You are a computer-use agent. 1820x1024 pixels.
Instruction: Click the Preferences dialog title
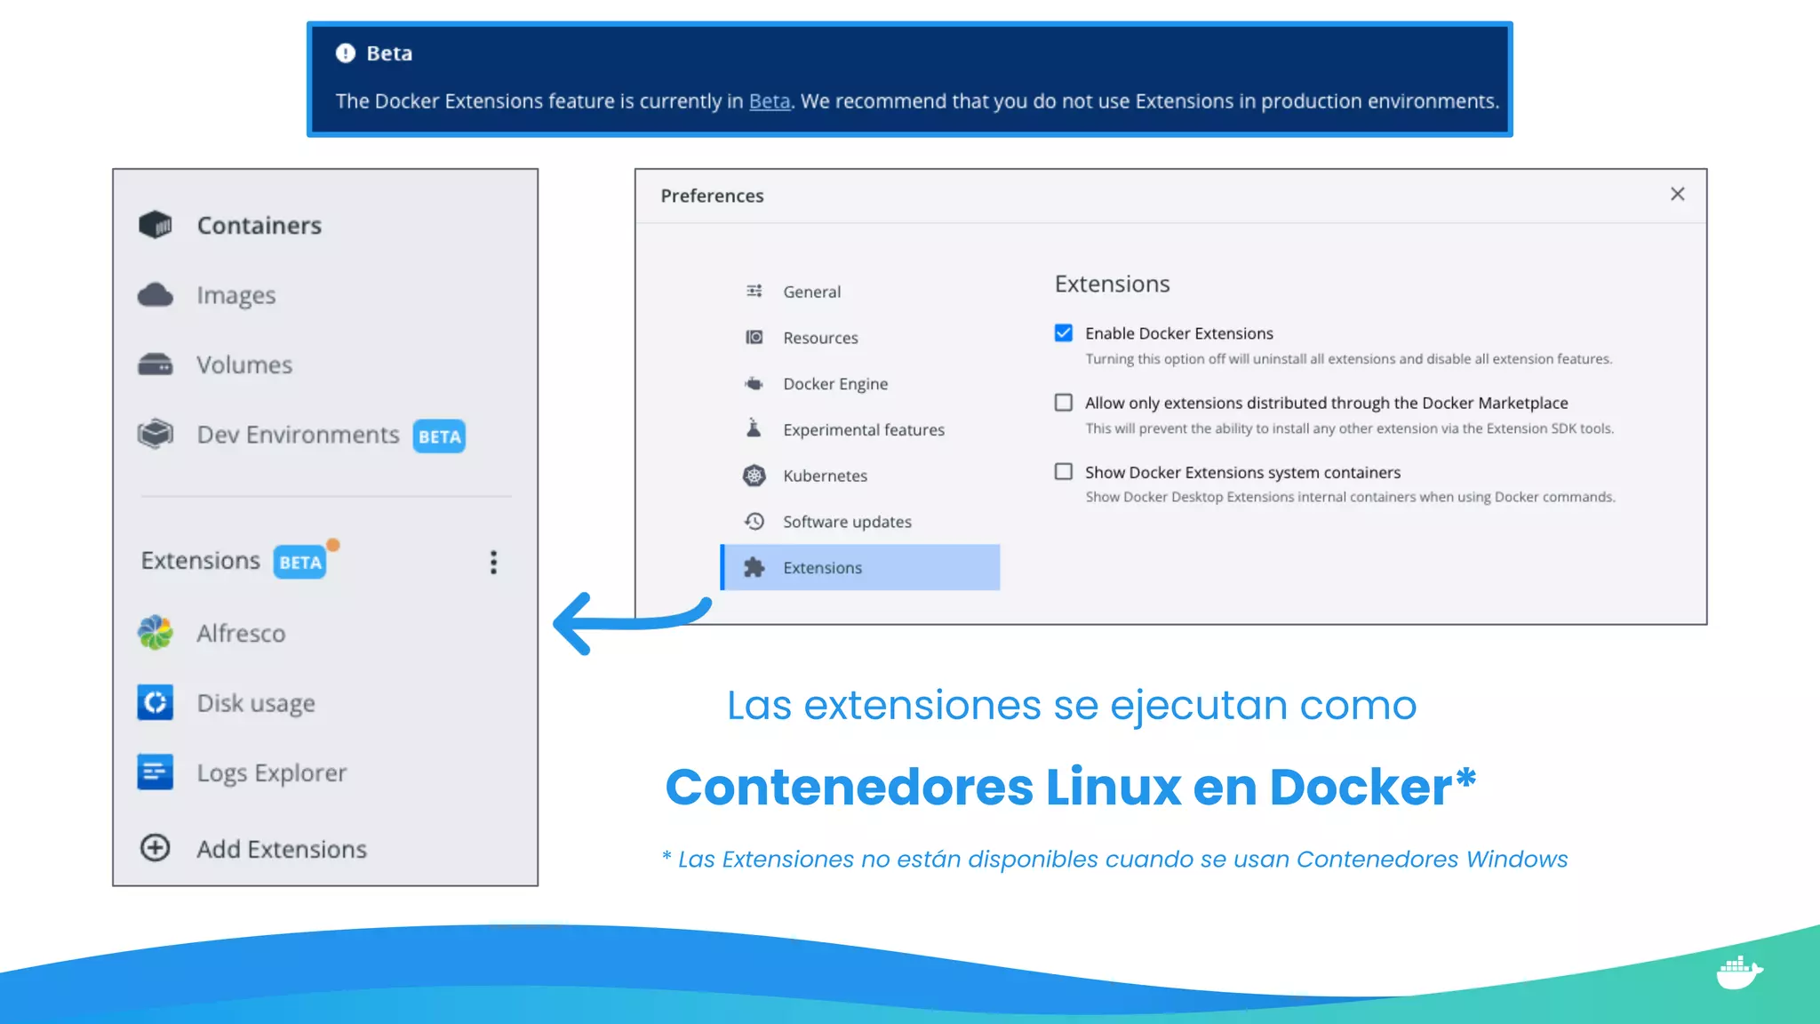pos(712,196)
